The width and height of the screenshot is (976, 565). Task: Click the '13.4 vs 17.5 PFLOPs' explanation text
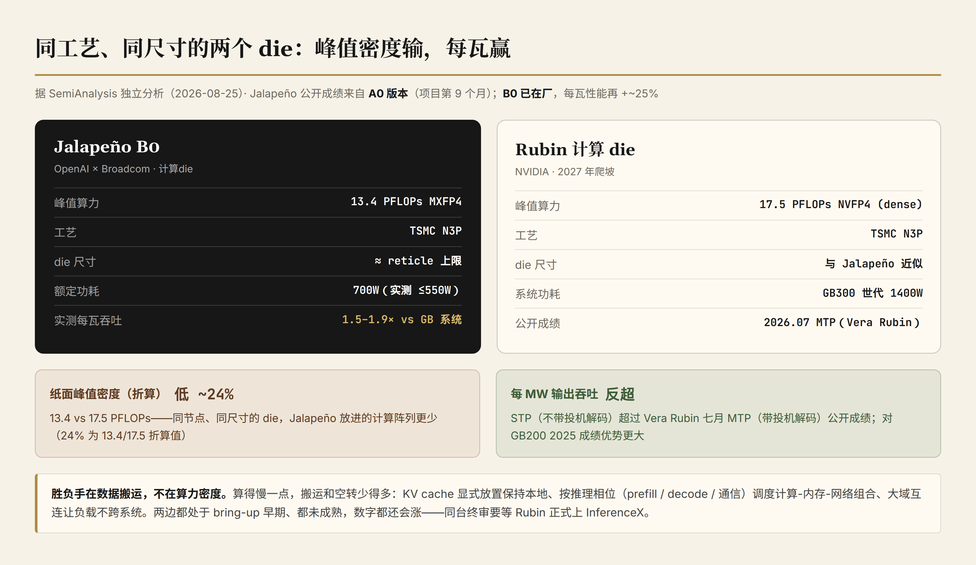243,427
